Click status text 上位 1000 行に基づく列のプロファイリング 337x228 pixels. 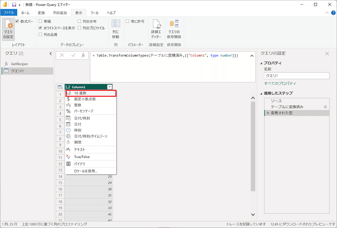[x=54, y=224]
